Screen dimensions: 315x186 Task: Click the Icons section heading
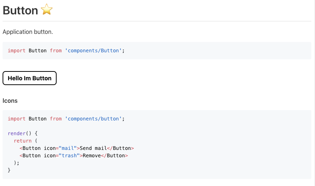pyautogui.click(x=10, y=101)
